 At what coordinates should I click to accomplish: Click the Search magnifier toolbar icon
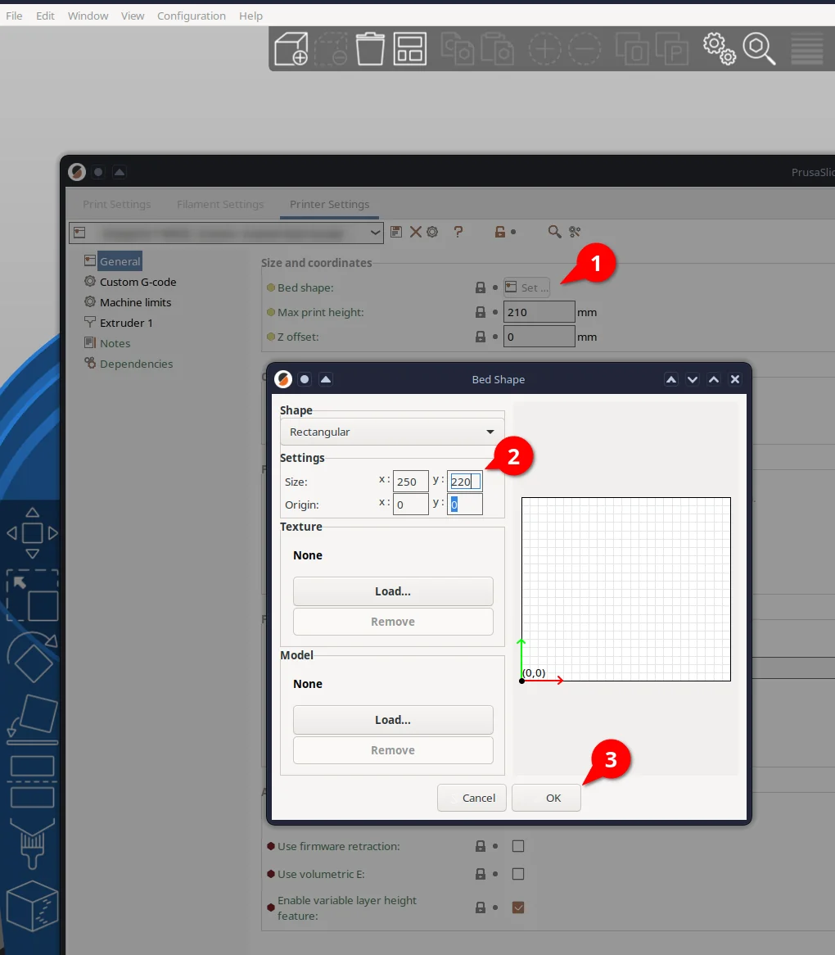click(x=759, y=49)
